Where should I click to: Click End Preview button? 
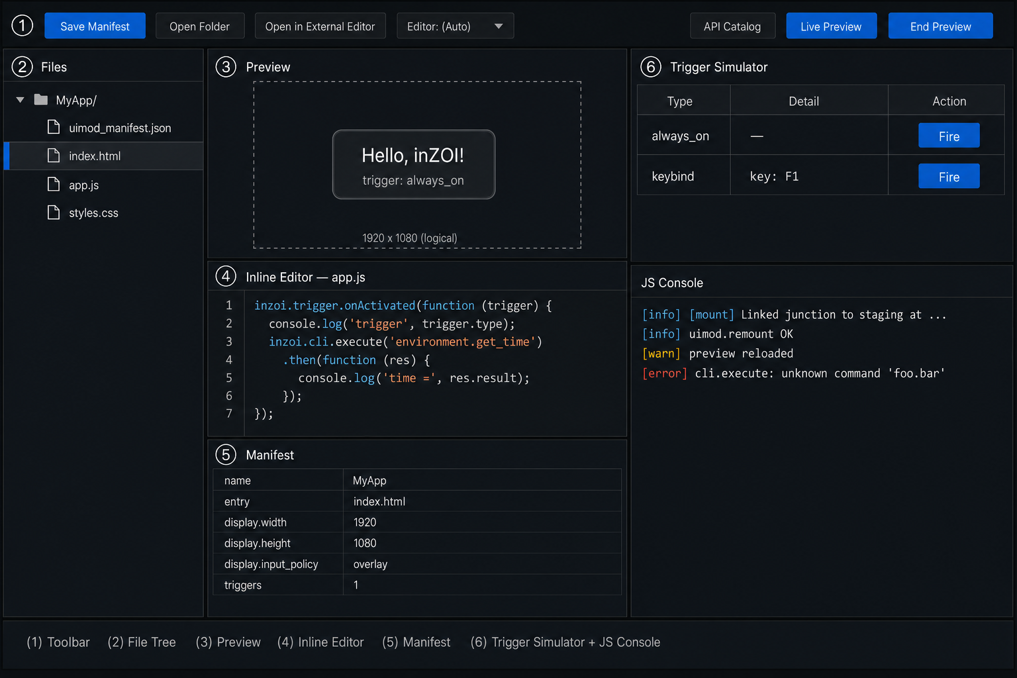coord(940,26)
